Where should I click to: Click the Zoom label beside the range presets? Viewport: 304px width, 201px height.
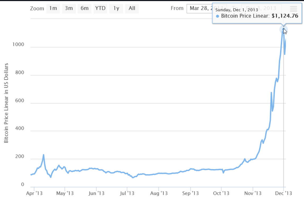[37, 8]
